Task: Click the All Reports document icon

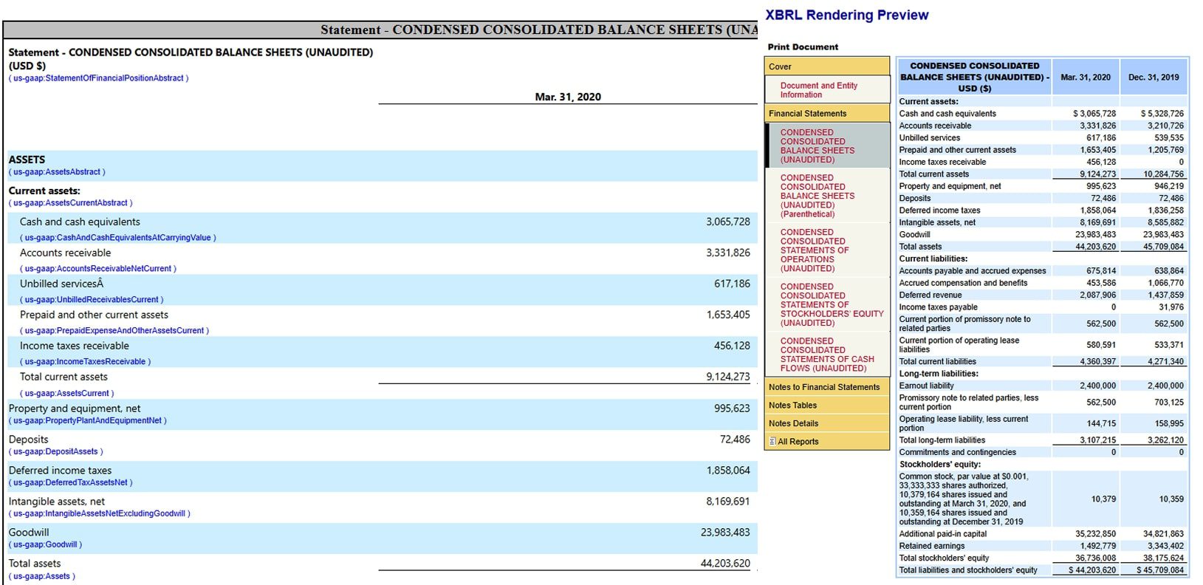Action: pyautogui.click(x=772, y=442)
